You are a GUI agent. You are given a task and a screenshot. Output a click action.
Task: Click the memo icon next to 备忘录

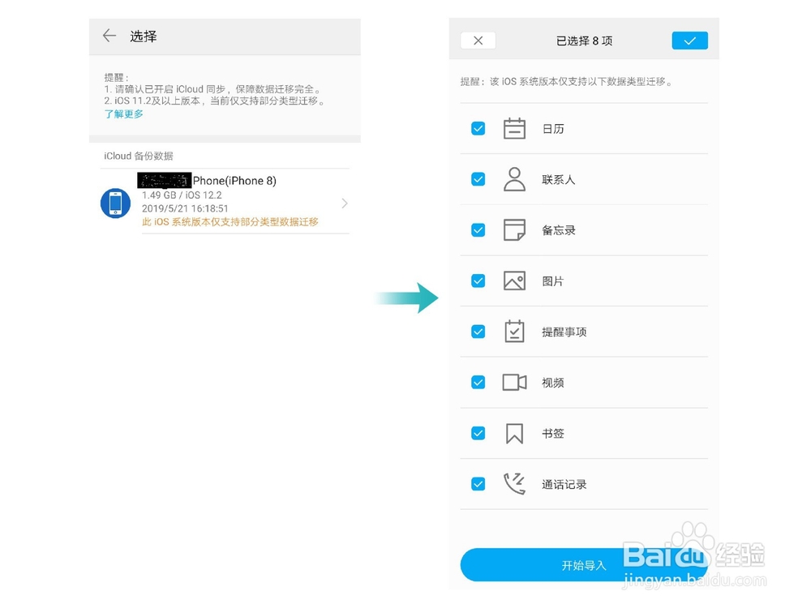pos(515,229)
